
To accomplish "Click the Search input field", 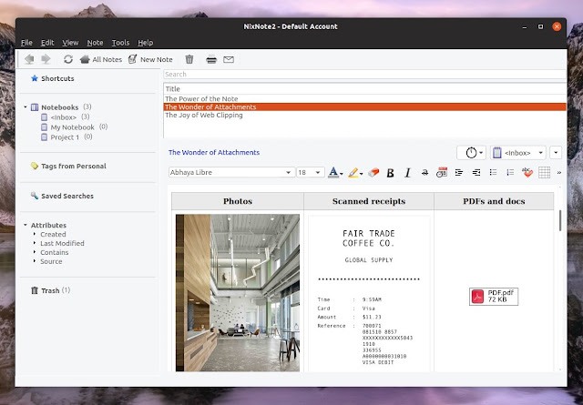I will (x=364, y=75).
